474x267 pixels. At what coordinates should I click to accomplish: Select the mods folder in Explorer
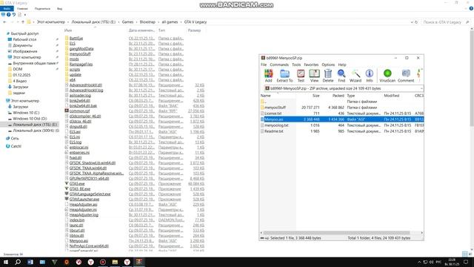74,59
